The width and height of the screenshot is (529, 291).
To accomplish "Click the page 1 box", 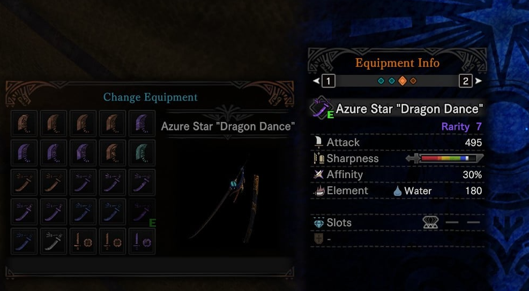I will click(x=328, y=81).
